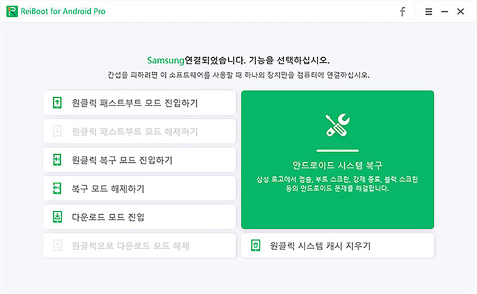Click the Facebook icon in title bar
Image resolution: width=477 pixels, height=294 pixels.
(x=402, y=11)
